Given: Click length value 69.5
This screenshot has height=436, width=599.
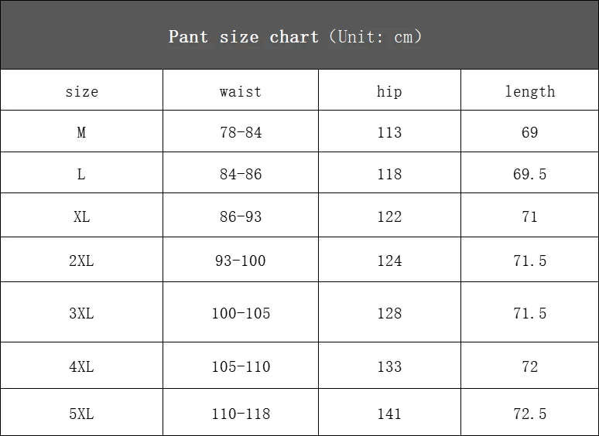Looking at the screenshot, I should [x=529, y=174].
